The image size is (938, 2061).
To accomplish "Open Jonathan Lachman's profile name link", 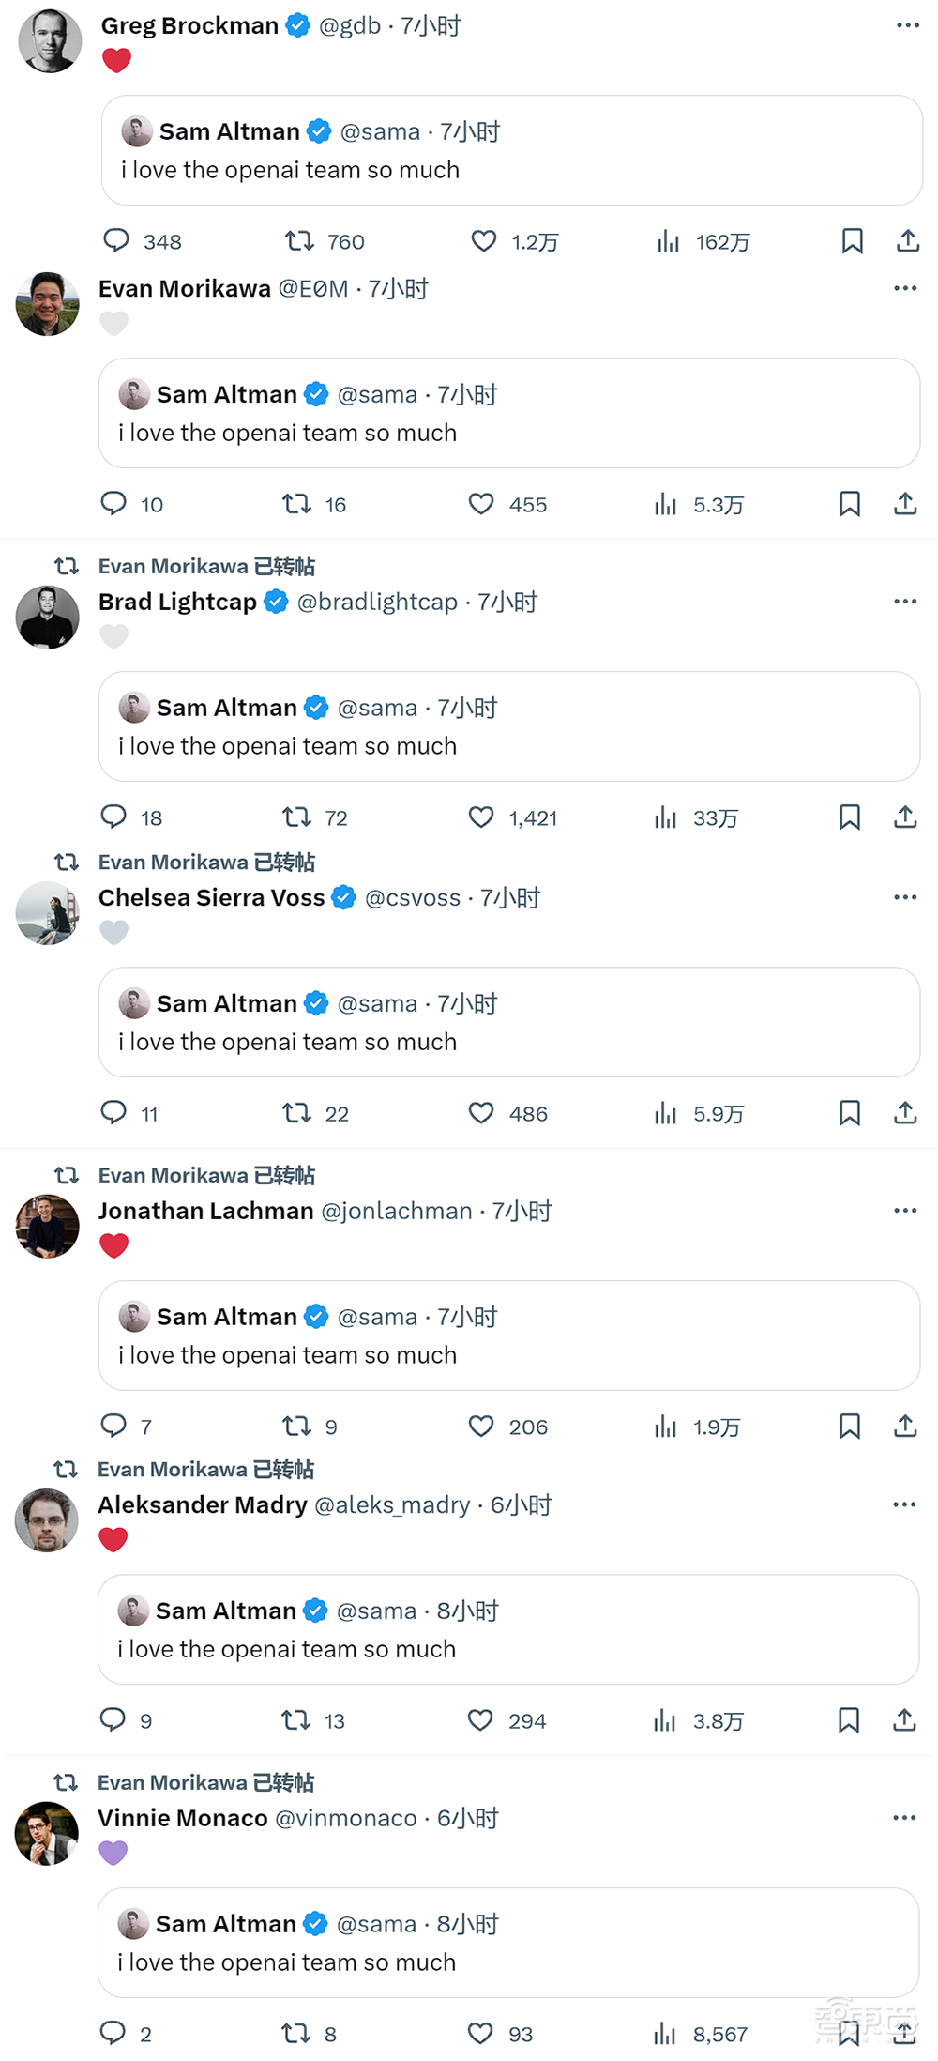I will [205, 1212].
